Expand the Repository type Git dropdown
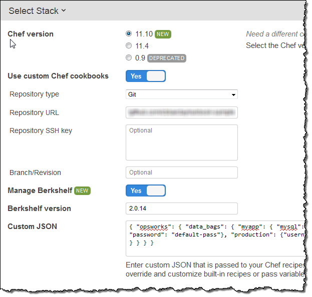Screen dimensions: 312x297 coord(182,94)
